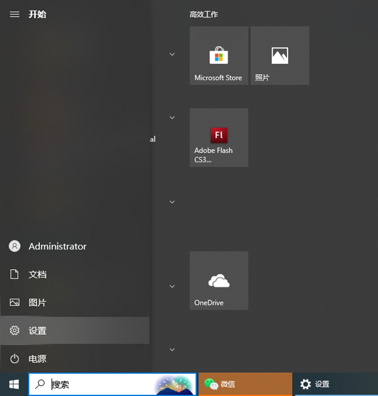Open the 照片 photos tile
The width and height of the screenshot is (378, 396).
[x=280, y=55]
